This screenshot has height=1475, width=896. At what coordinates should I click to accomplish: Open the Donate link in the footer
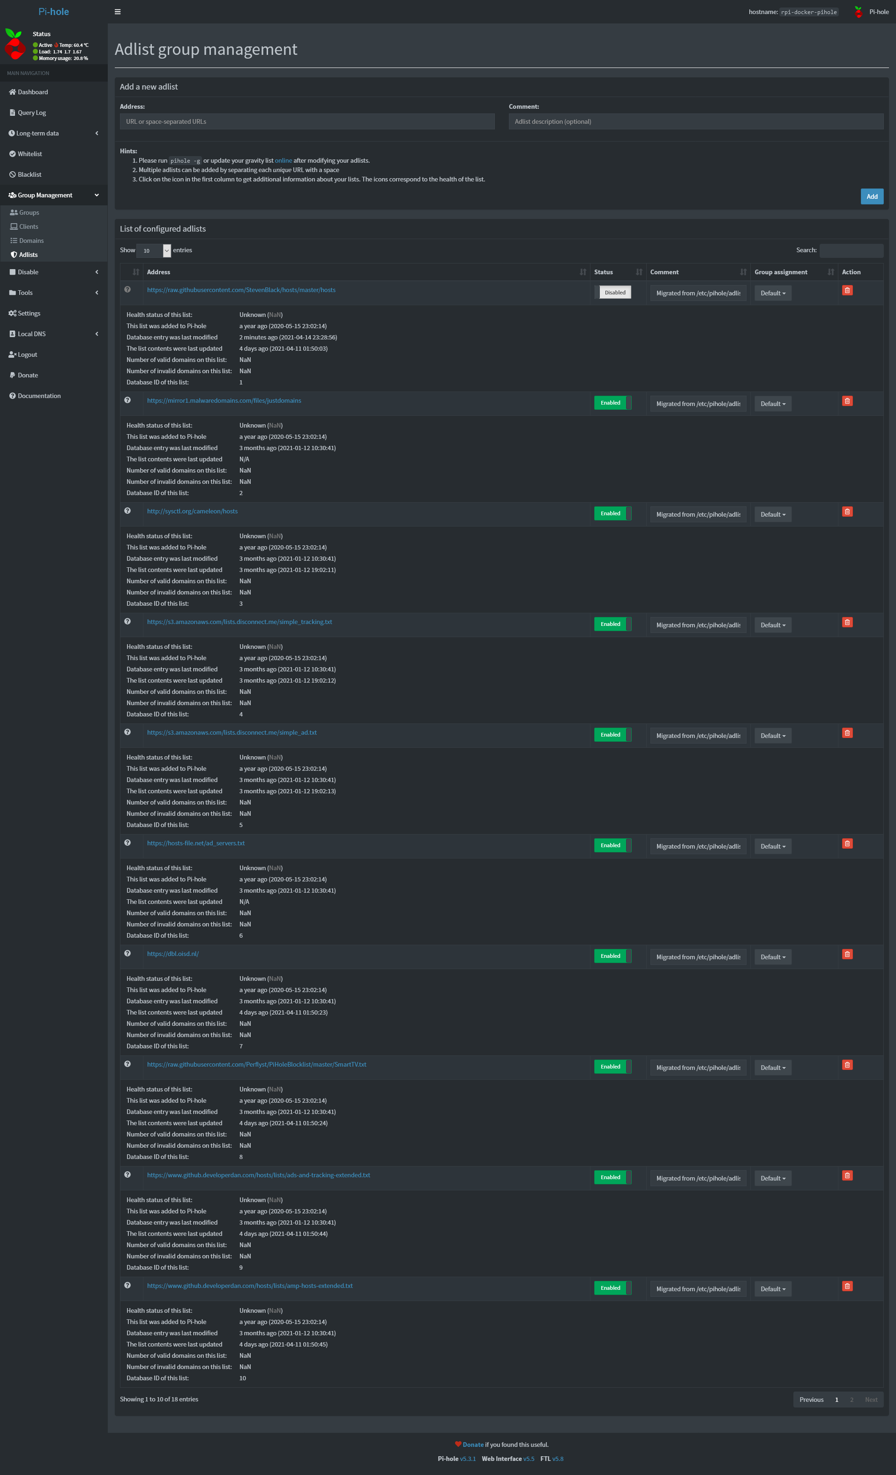pyautogui.click(x=472, y=1445)
